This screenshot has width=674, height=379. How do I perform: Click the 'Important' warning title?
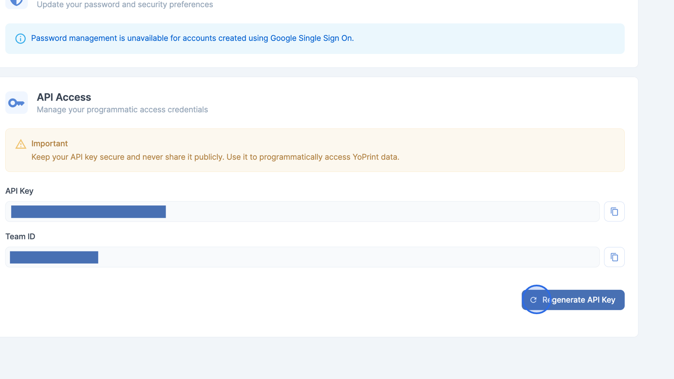pyautogui.click(x=49, y=144)
